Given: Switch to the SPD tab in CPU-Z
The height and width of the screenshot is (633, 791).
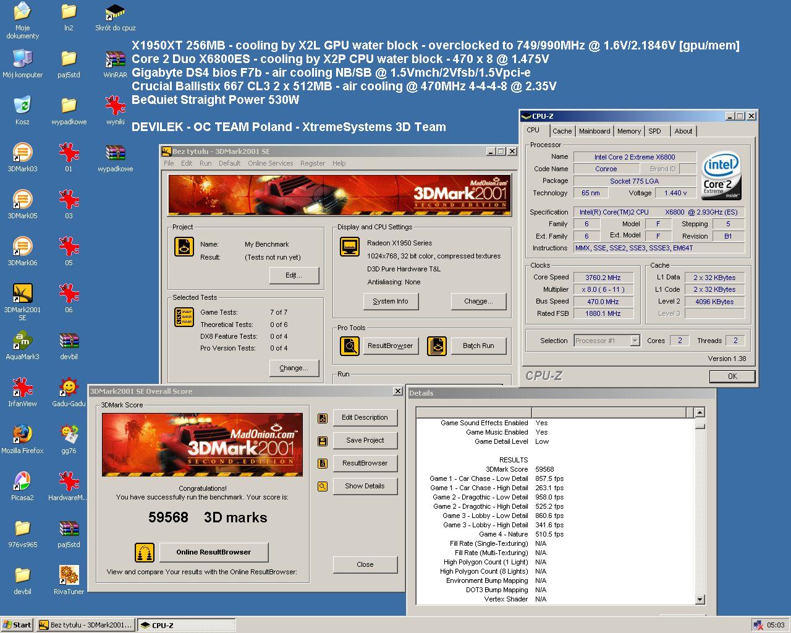Looking at the screenshot, I should coord(654,131).
